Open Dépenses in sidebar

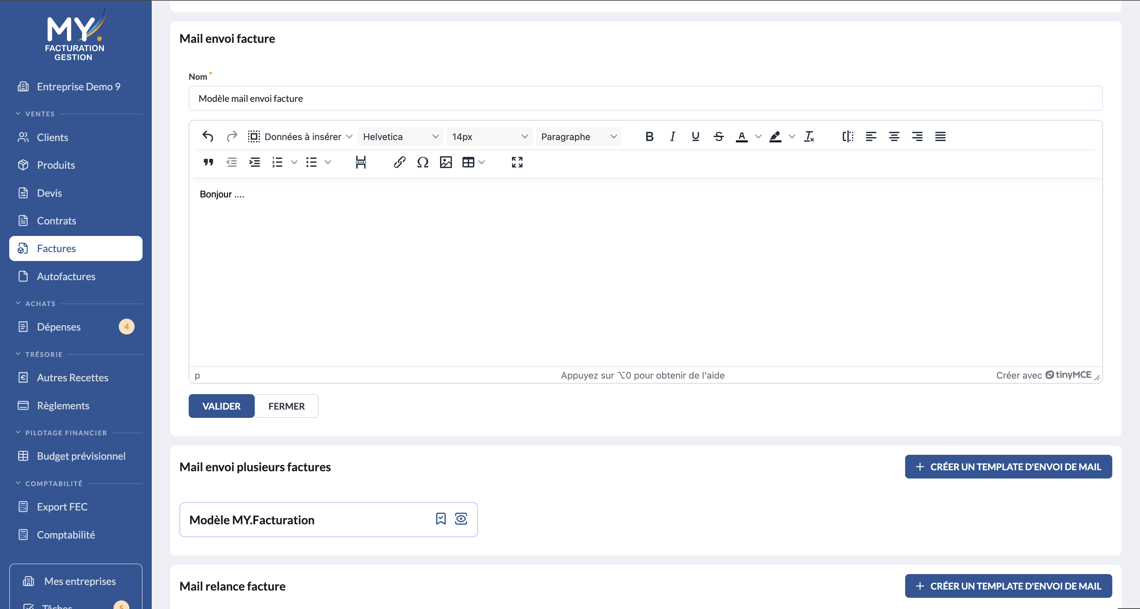point(76,327)
